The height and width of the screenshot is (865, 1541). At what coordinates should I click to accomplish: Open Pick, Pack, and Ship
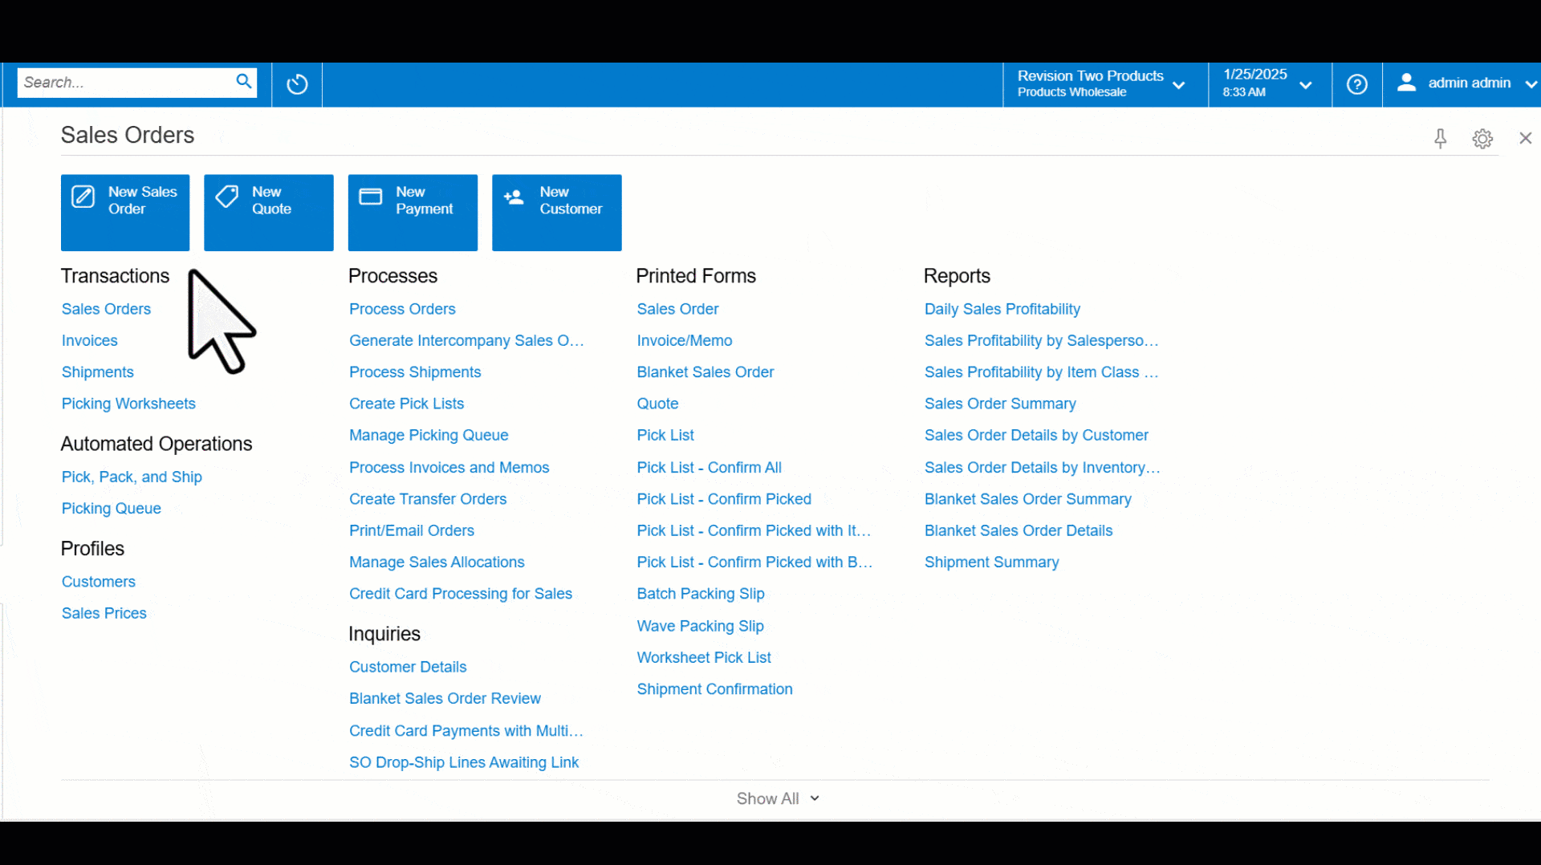point(132,477)
